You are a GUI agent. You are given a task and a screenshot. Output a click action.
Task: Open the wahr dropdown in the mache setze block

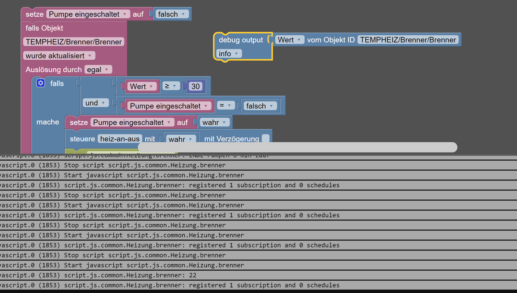[x=215, y=122]
